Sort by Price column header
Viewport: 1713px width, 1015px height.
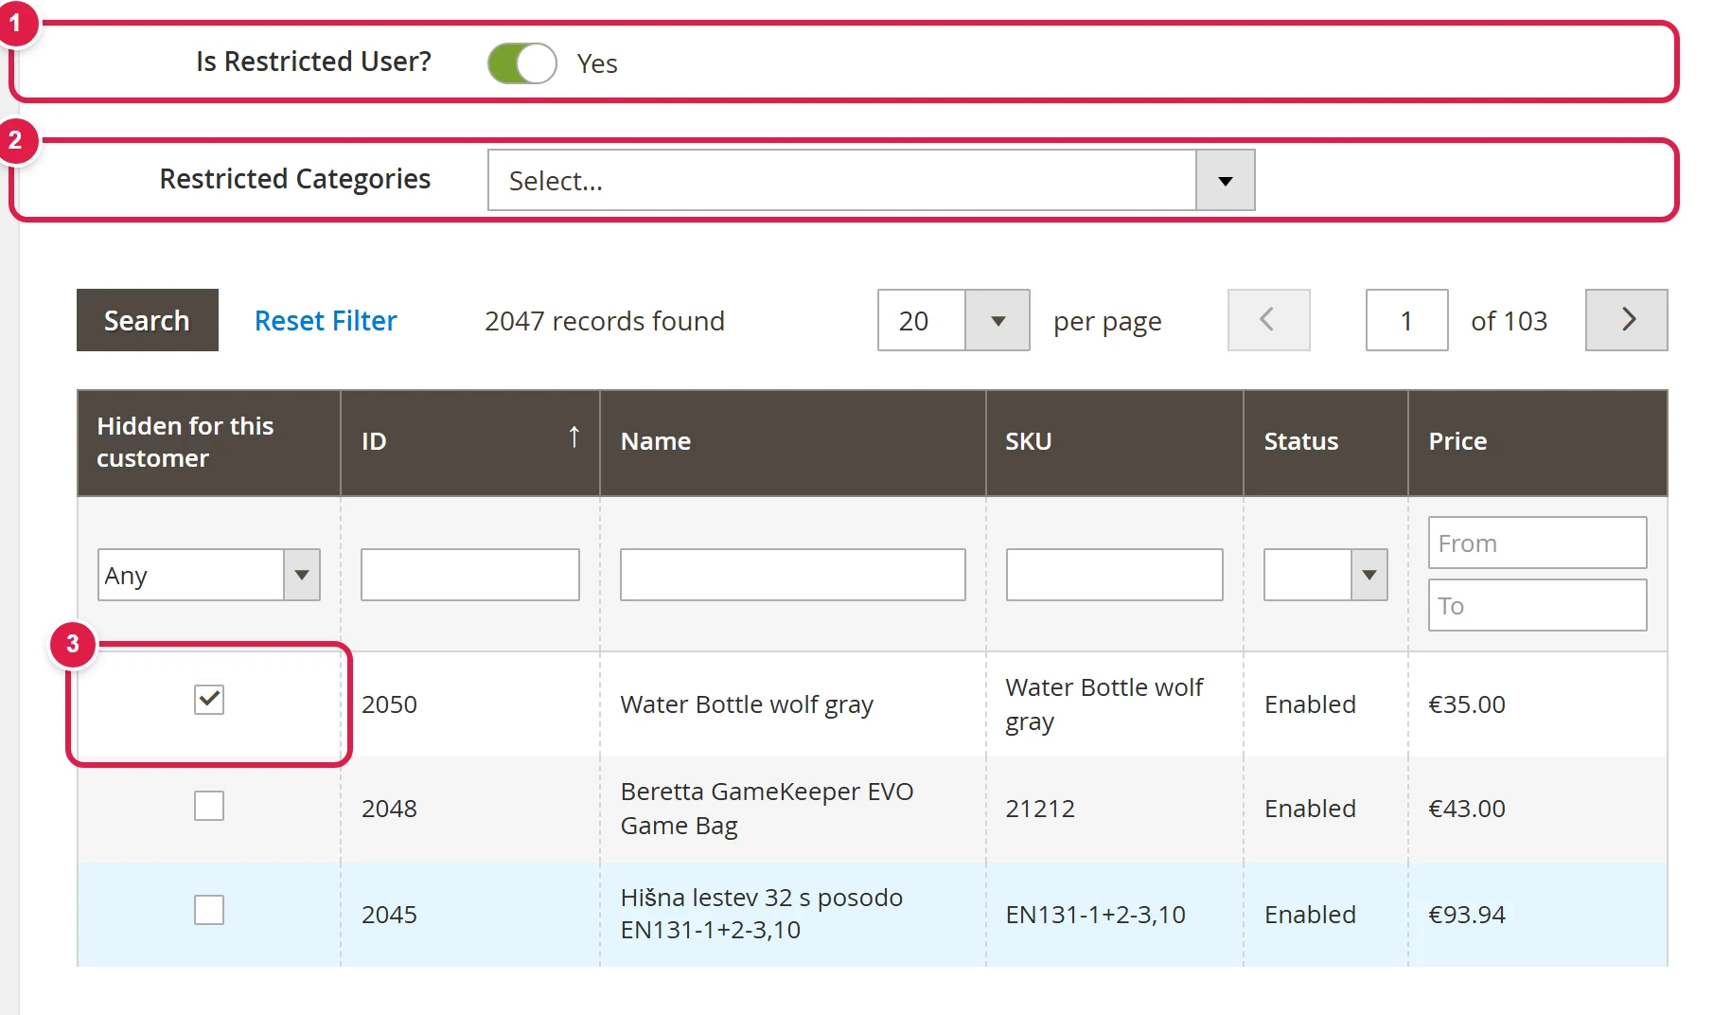point(1537,442)
